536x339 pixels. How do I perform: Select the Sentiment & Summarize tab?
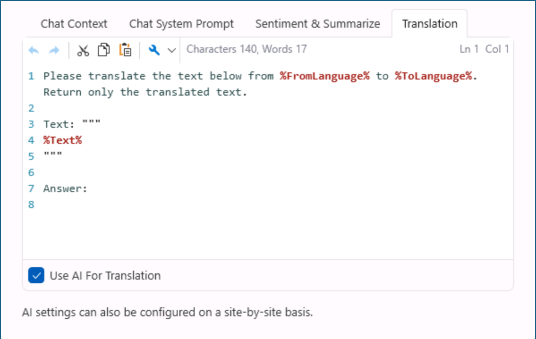click(x=317, y=24)
